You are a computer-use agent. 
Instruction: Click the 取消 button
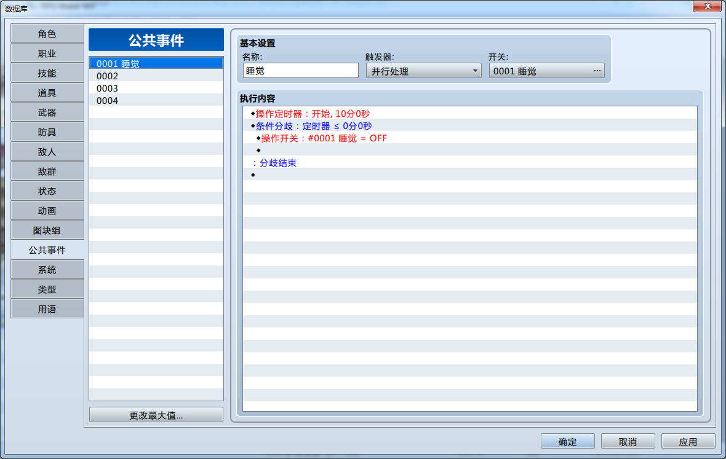click(628, 441)
